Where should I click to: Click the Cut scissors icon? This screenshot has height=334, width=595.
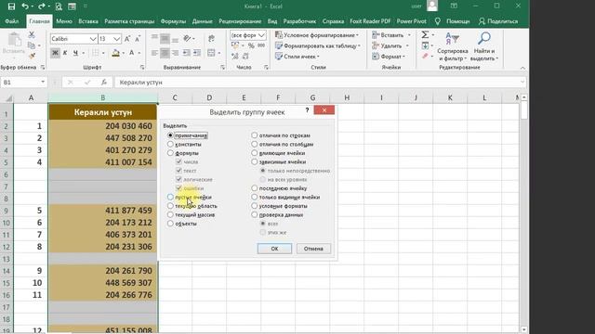(32, 35)
